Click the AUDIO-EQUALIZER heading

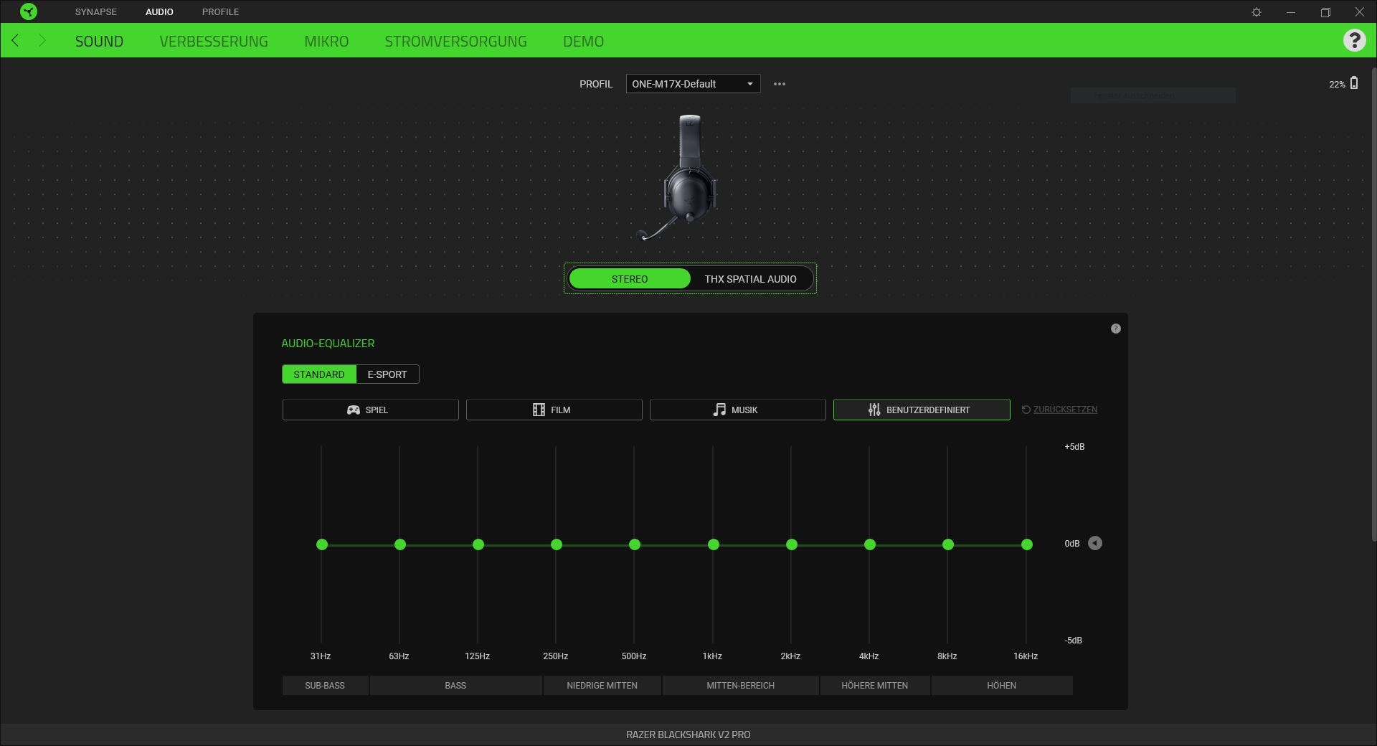click(x=328, y=344)
